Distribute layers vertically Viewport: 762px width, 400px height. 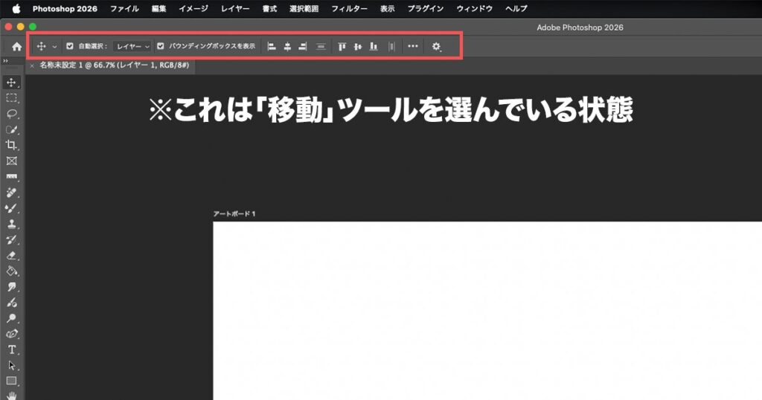321,47
